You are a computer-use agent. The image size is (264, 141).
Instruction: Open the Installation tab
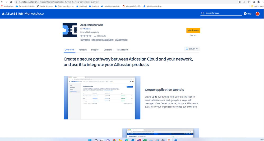[122, 50]
